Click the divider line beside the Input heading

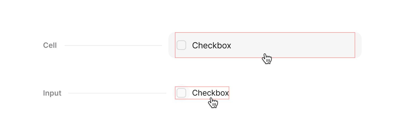(x=117, y=93)
